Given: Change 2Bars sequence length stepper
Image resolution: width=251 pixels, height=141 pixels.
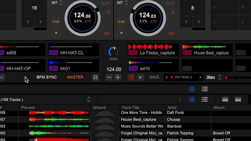Looking at the screenshot, I should pyautogui.click(x=220, y=78).
